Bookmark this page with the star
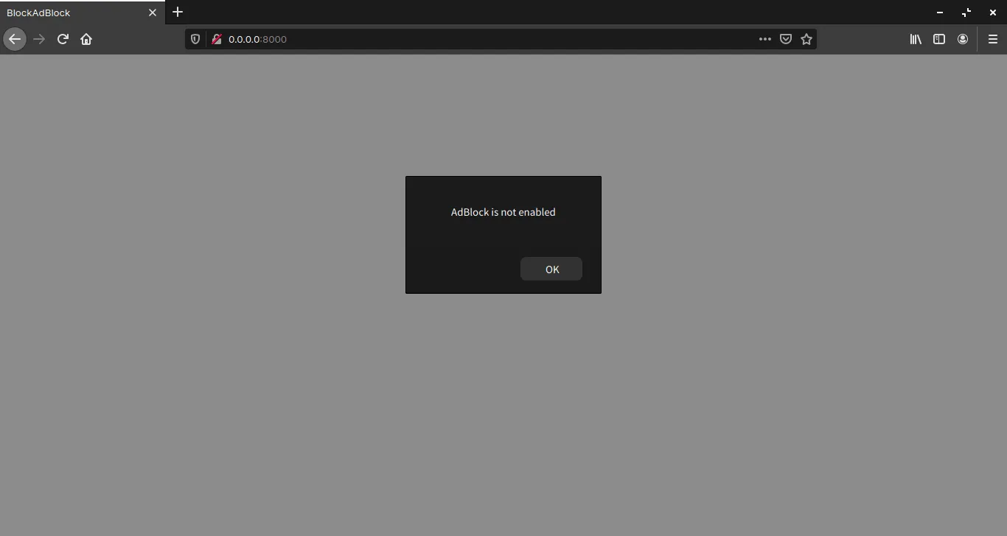Image resolution: width=1007 pixels, height=536 pixels. point(806,39)
